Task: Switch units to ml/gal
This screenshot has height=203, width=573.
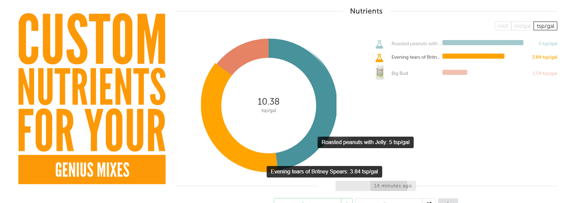Action: click(522, 26)
